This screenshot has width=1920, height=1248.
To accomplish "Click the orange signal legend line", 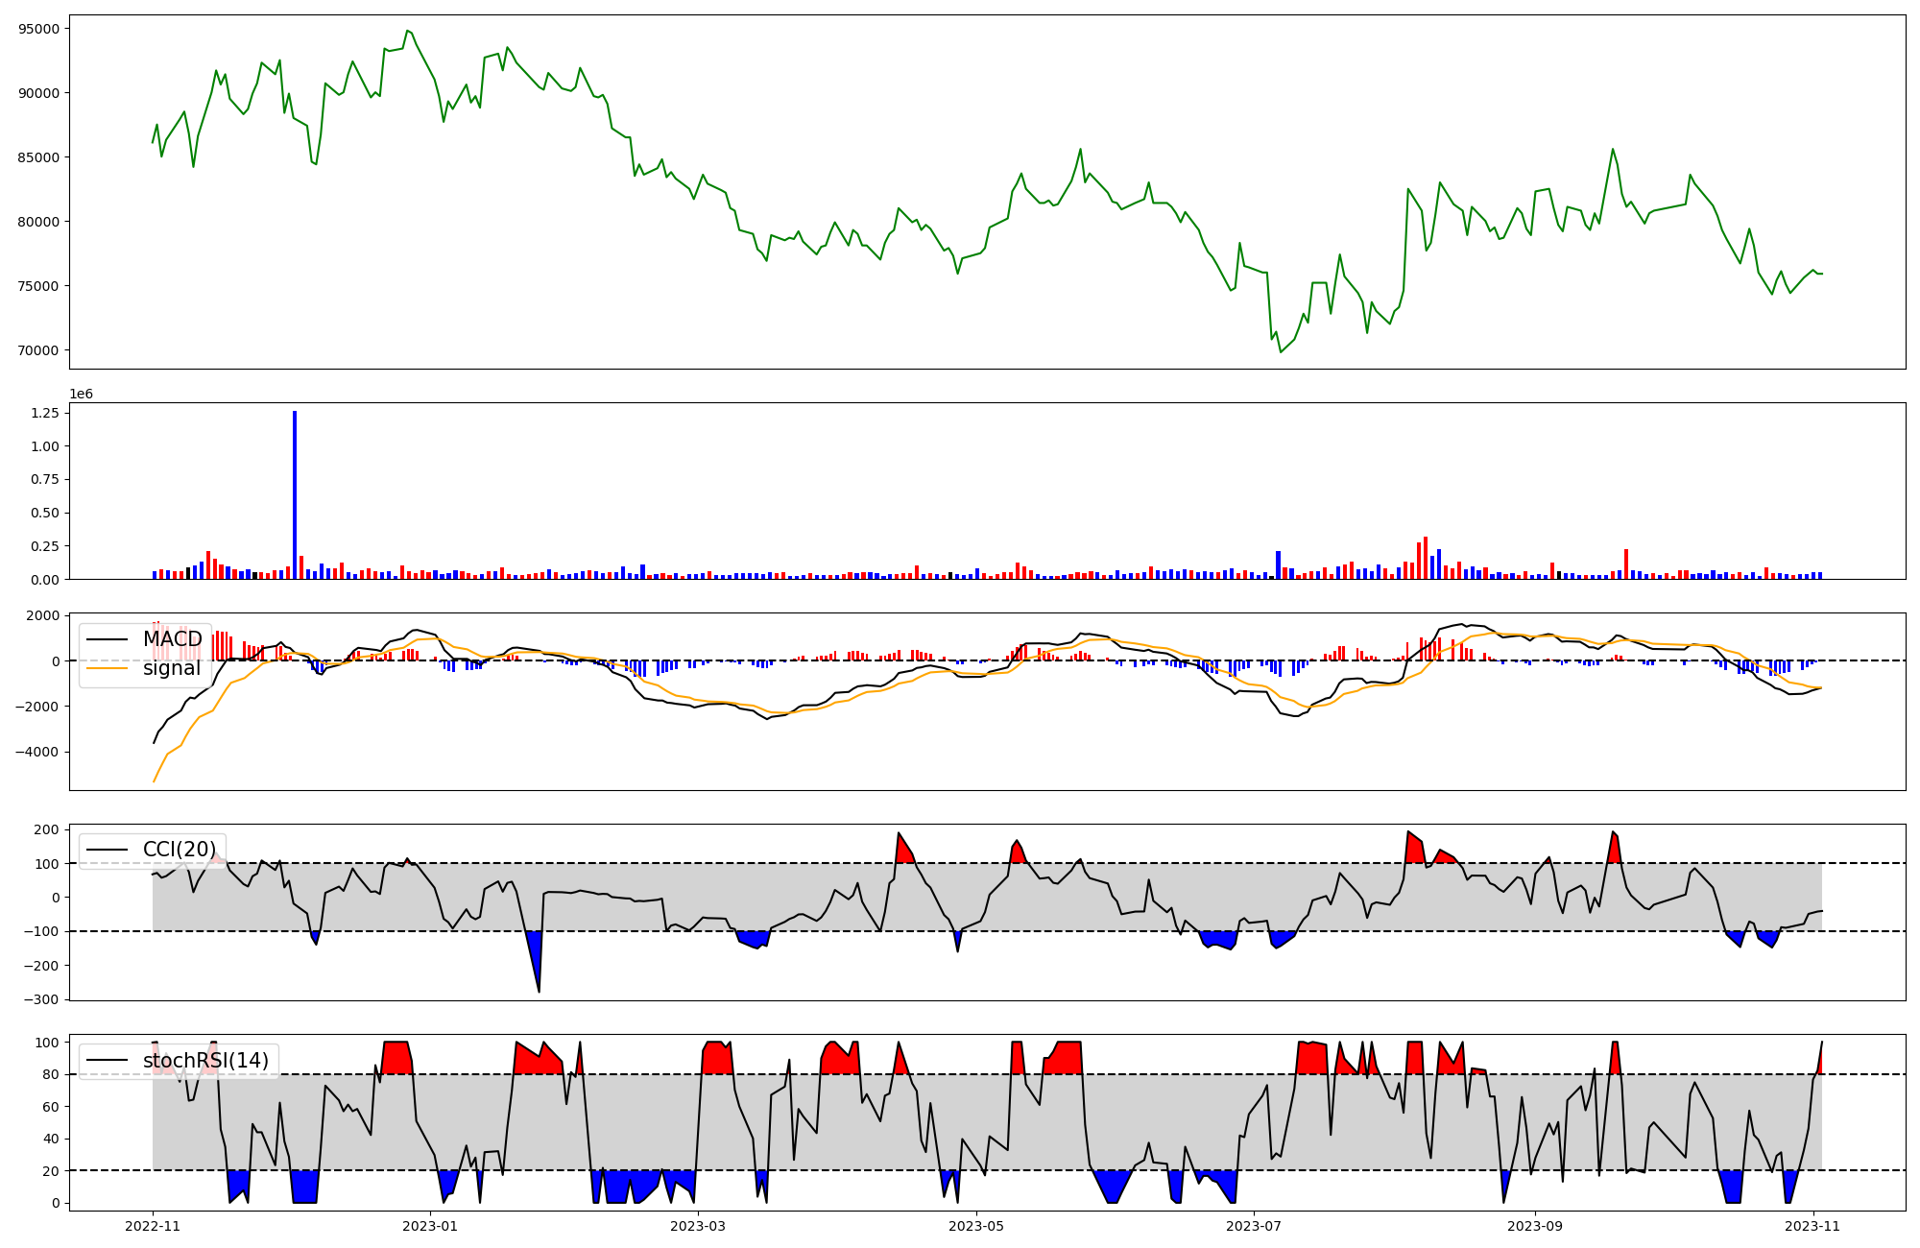I will coord(107,668).
